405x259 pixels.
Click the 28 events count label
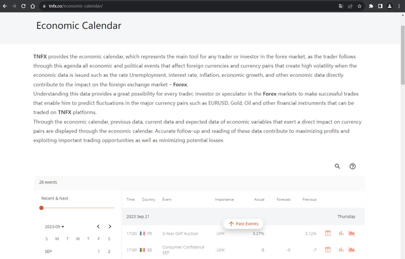tap(48, 182)
